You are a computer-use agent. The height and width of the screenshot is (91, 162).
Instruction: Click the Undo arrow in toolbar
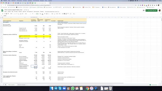point(3,14)
